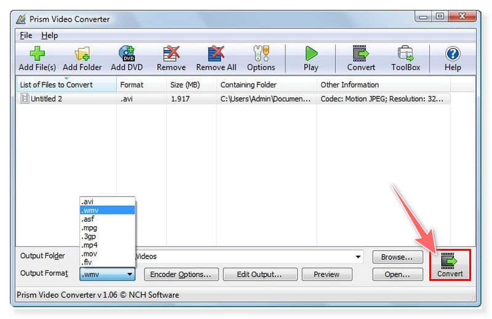Sort by the Format column header
The height and width of the screenshot is (319, 492).
point(141,85)
